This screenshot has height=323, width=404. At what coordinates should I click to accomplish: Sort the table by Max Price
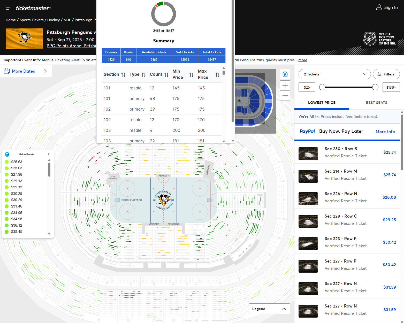click(218, 75)
